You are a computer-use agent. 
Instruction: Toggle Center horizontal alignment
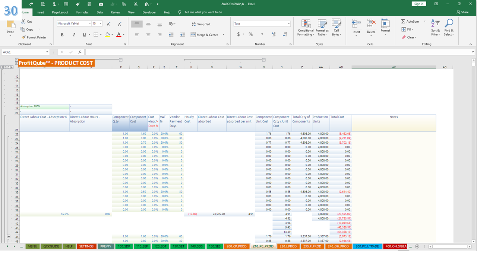(x=148, y=35)
